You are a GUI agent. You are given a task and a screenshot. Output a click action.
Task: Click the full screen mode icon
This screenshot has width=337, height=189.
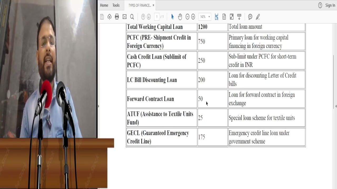(x=232, y=17)
